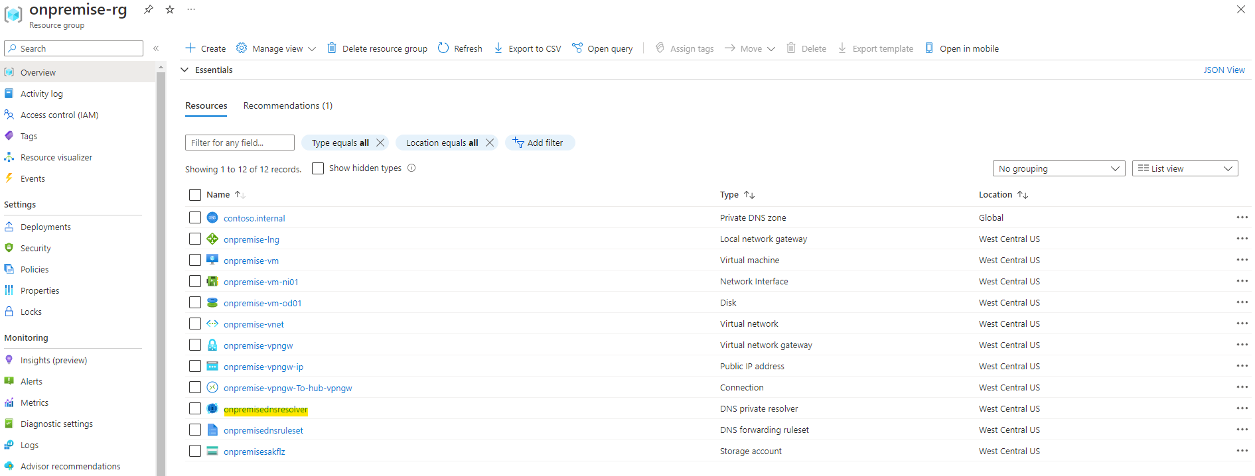
Task: Select checkbox for contoso.internal
Action: click(195, 217)
